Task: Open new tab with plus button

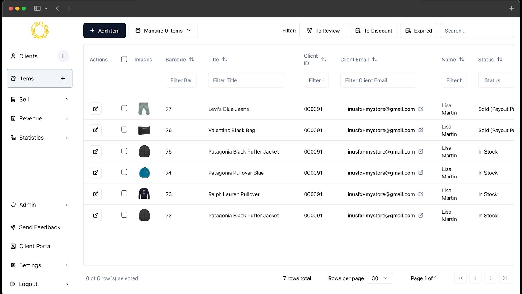Action: pyautogui.click(x=511, y=8)
